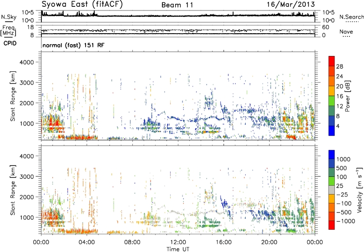Viewport: 364px width, 252px height.
Task: Click the '4000' tick on power panel axis
Action: pyautogui.click(x=26, y=62)
